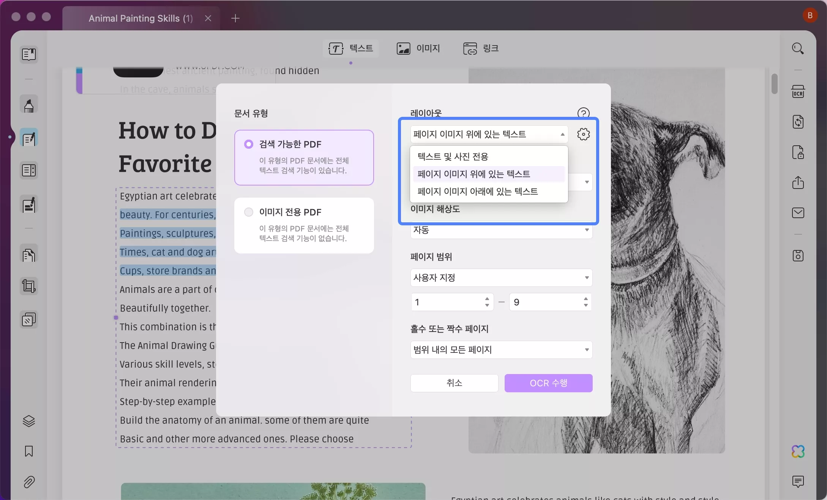Open layout settings gear icon
This screenshot has height=500, width=827.
tap(583, 134)
